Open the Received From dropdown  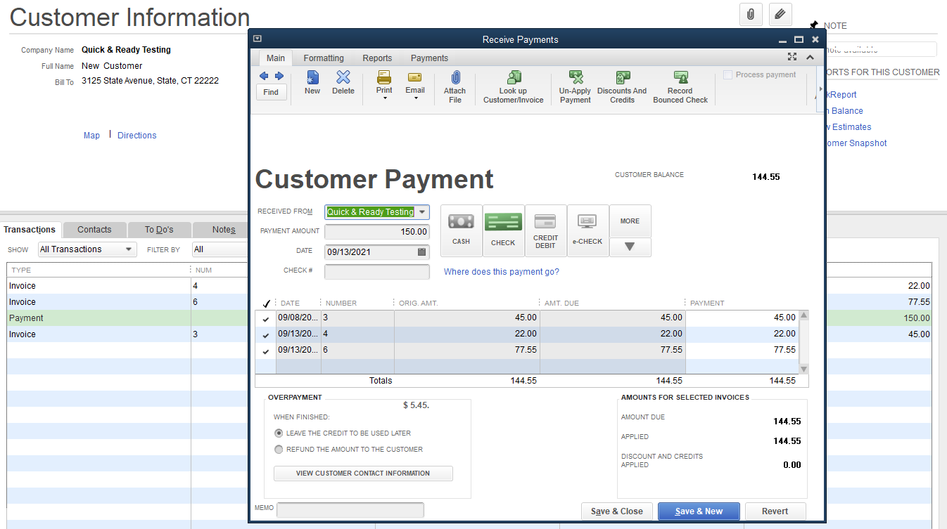(422, 211)
